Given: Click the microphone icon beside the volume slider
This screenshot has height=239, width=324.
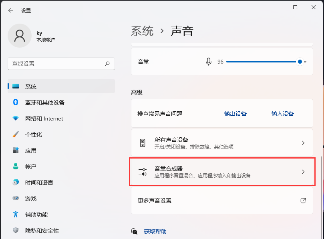Looking at the screenshot, I should (x=208, y=62).
